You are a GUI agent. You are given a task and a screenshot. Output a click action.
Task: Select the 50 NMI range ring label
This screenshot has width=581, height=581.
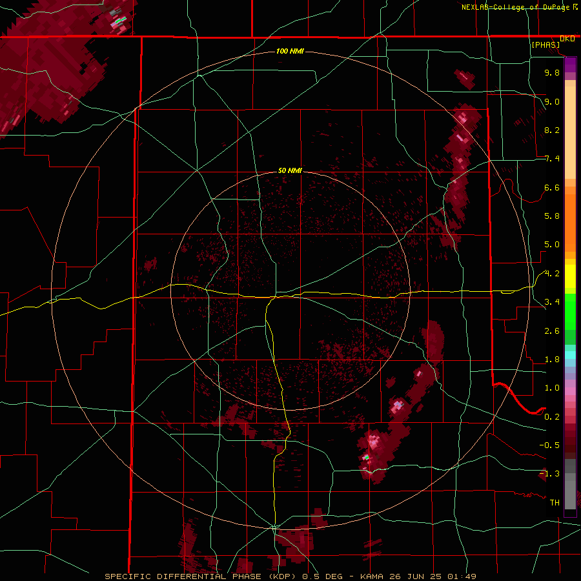point(290,170)
